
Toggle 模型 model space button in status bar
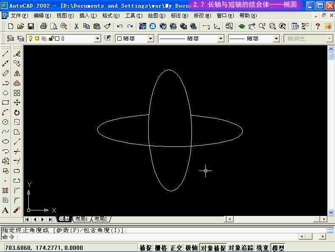click(x=278, y=248)
